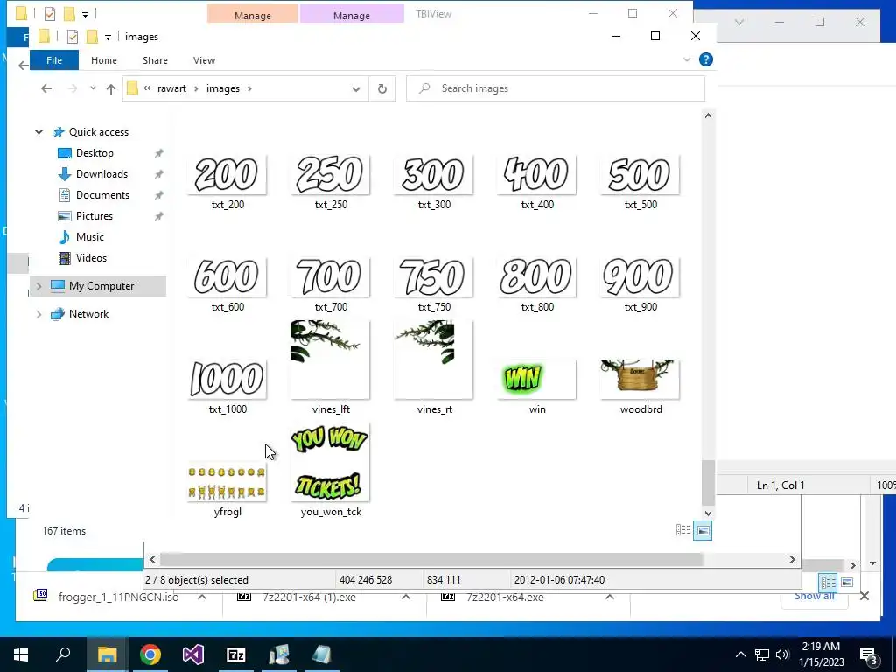Click Show all downloads

pos(815,597)
